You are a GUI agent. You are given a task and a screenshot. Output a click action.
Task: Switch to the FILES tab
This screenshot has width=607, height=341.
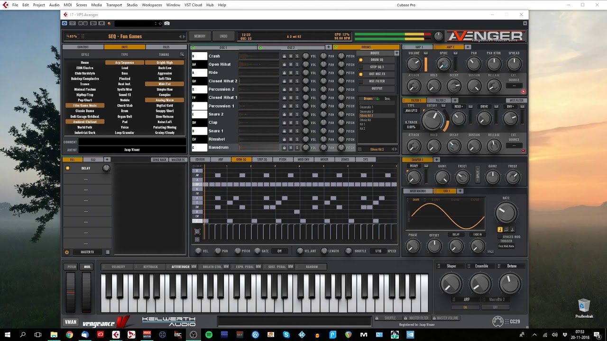[x=166, y=47]
